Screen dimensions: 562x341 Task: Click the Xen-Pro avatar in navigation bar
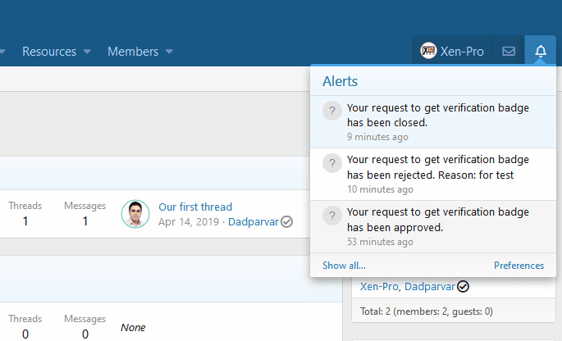click(x=428, y=52)
